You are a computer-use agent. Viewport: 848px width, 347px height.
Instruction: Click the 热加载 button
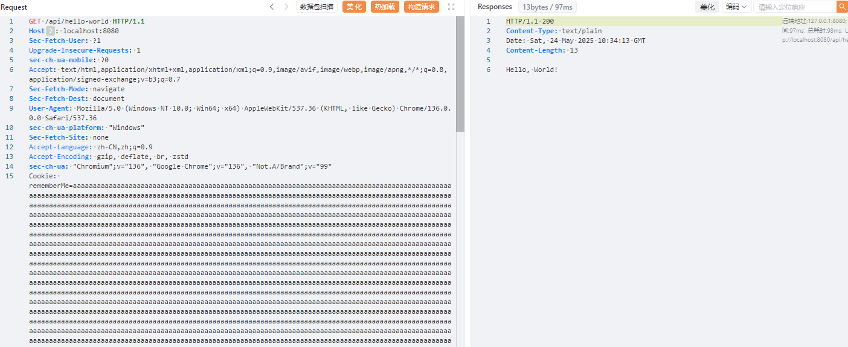385,7
